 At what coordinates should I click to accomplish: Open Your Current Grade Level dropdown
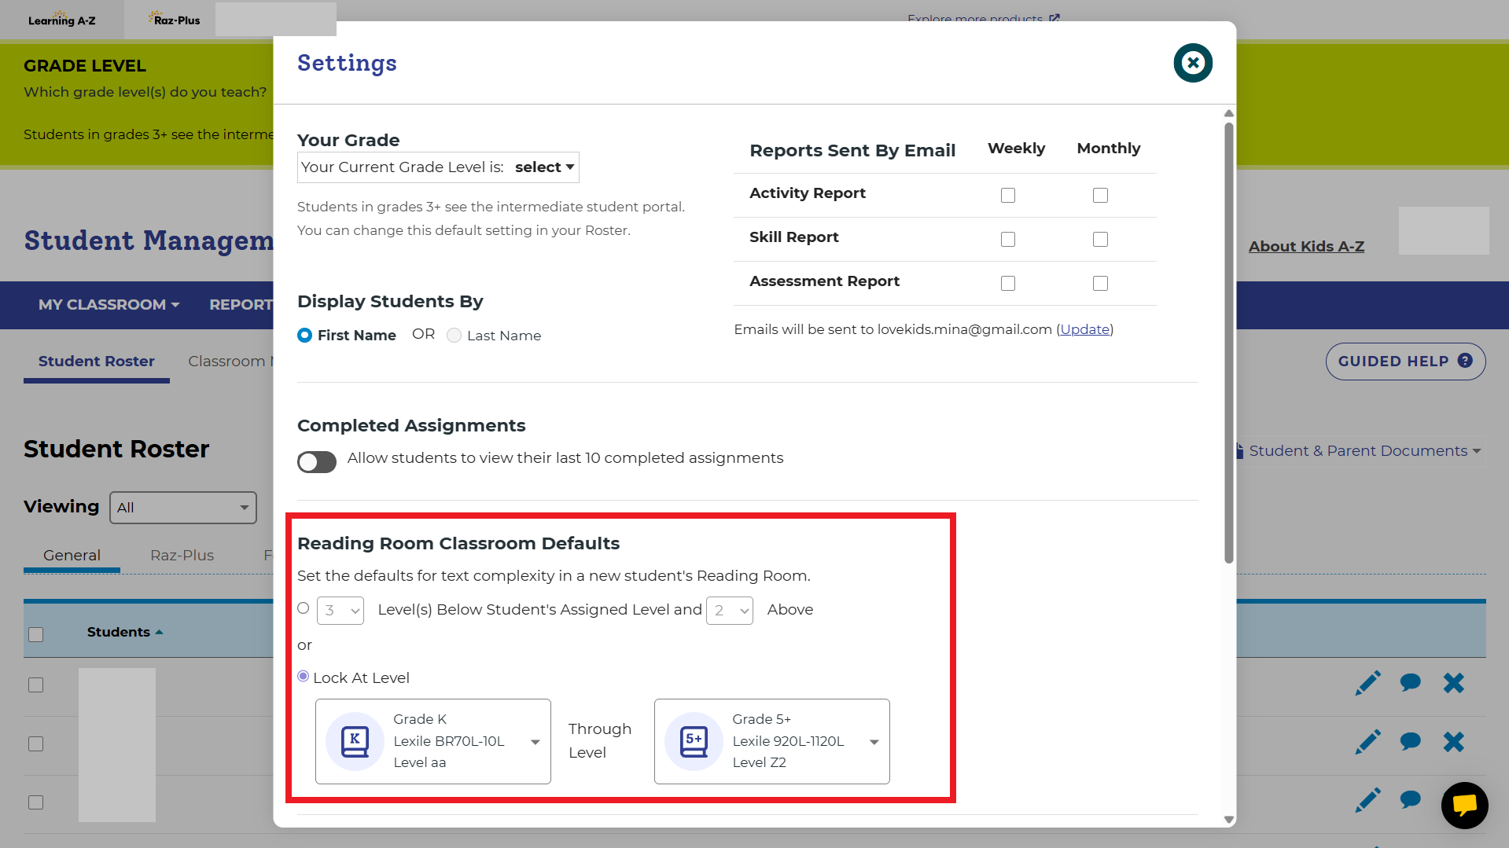pos(544,167)
